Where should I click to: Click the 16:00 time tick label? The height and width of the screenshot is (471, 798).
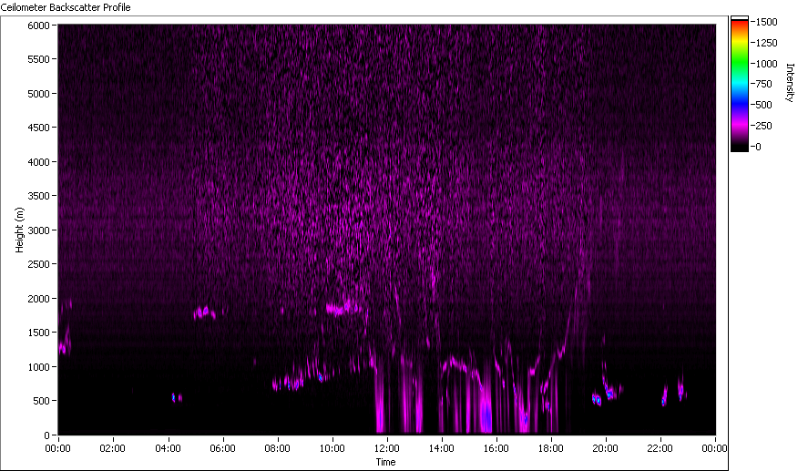496,448
